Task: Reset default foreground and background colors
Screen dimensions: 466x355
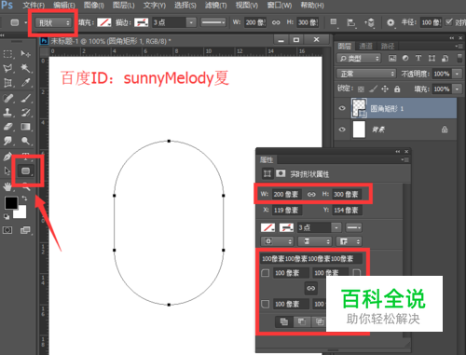Action: coord(7,216)
